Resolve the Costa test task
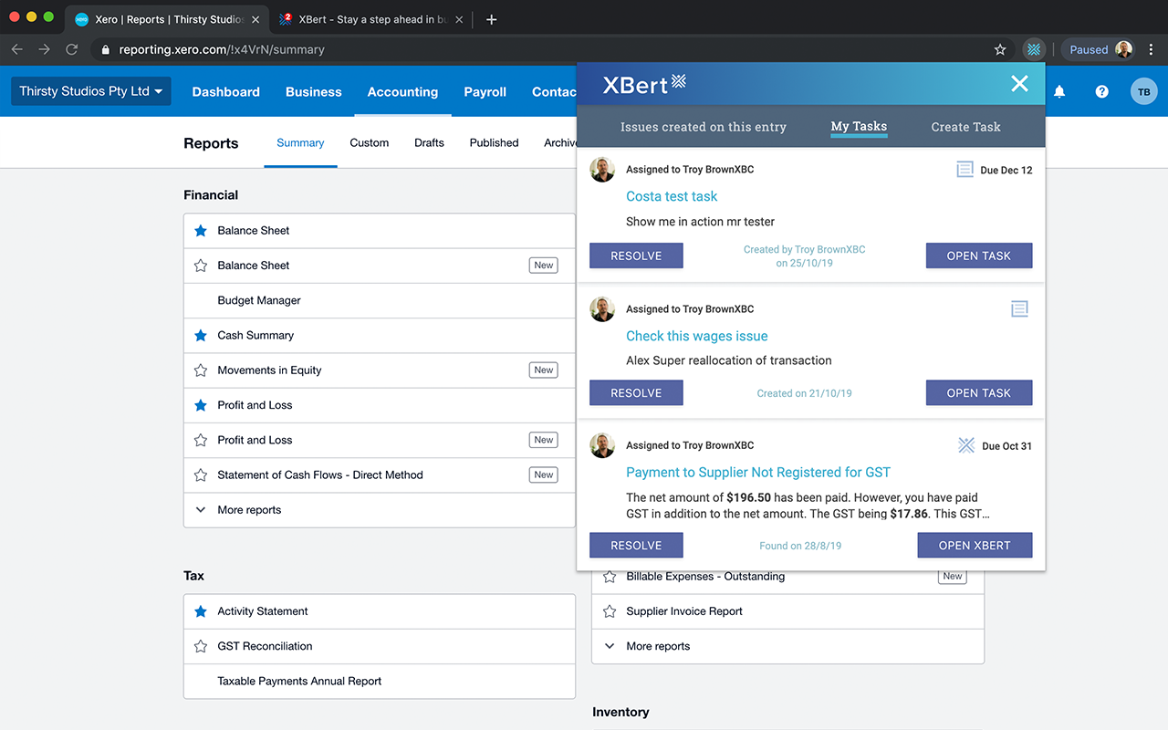 coord(636,255)
